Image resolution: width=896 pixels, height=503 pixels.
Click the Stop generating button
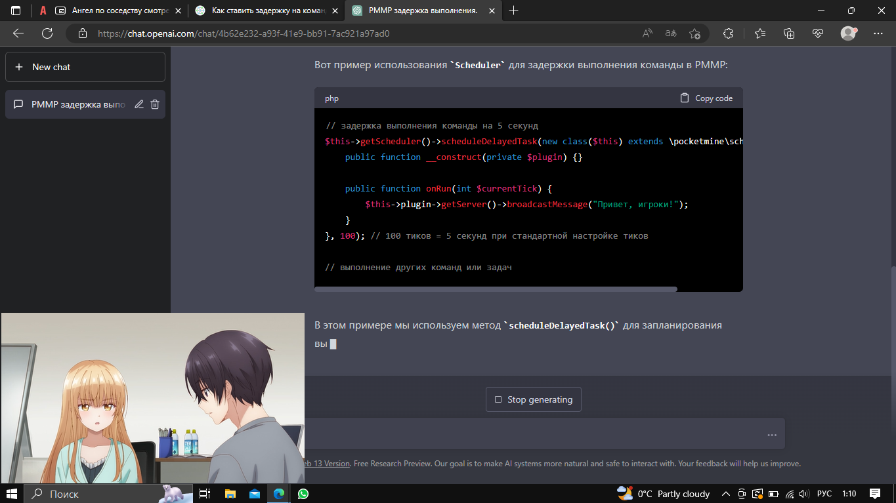pos(533,399)
